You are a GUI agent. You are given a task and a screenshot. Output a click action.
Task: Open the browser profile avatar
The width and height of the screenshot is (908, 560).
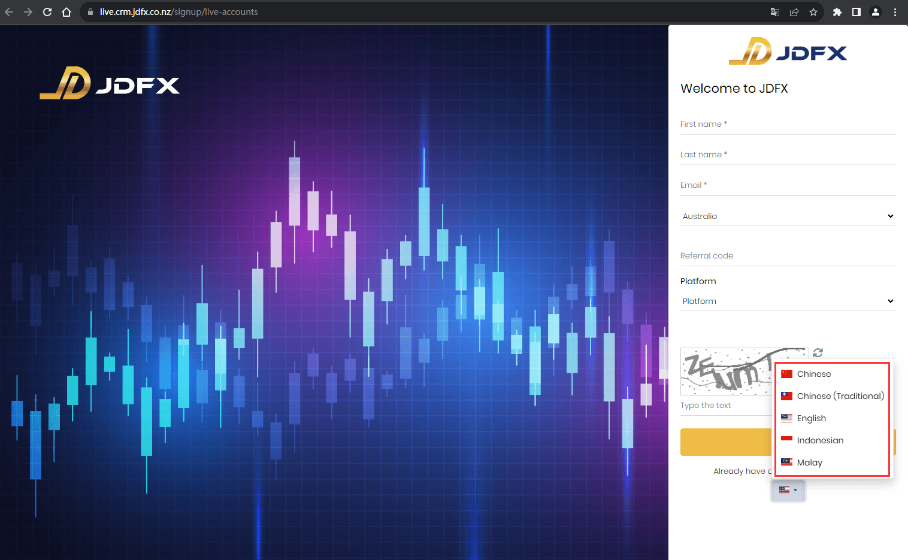(876, 12)
